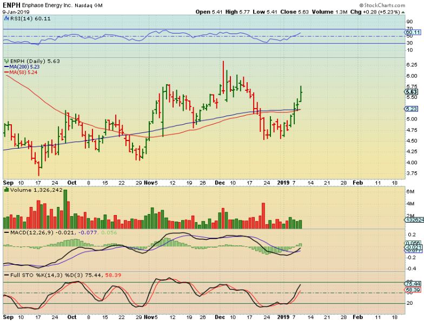
Task: Click the Dec date label on price chart axis
Action: 220,183
